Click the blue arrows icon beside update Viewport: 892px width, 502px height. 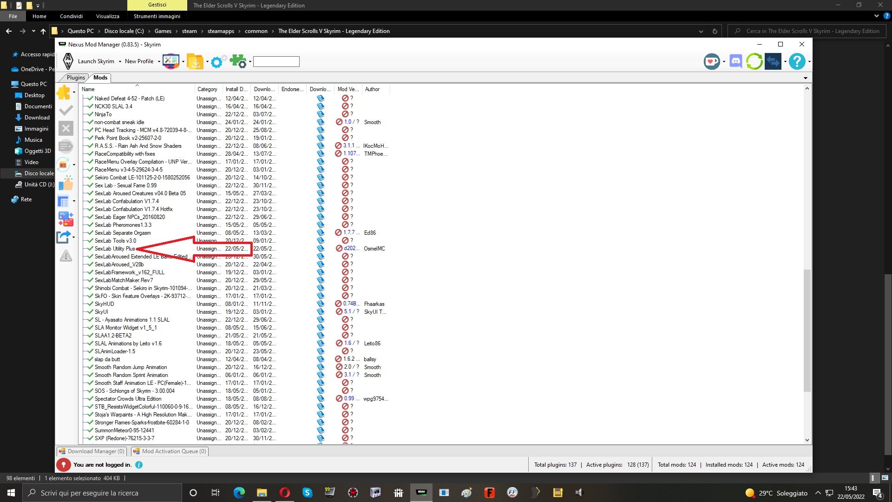(774, 61)
